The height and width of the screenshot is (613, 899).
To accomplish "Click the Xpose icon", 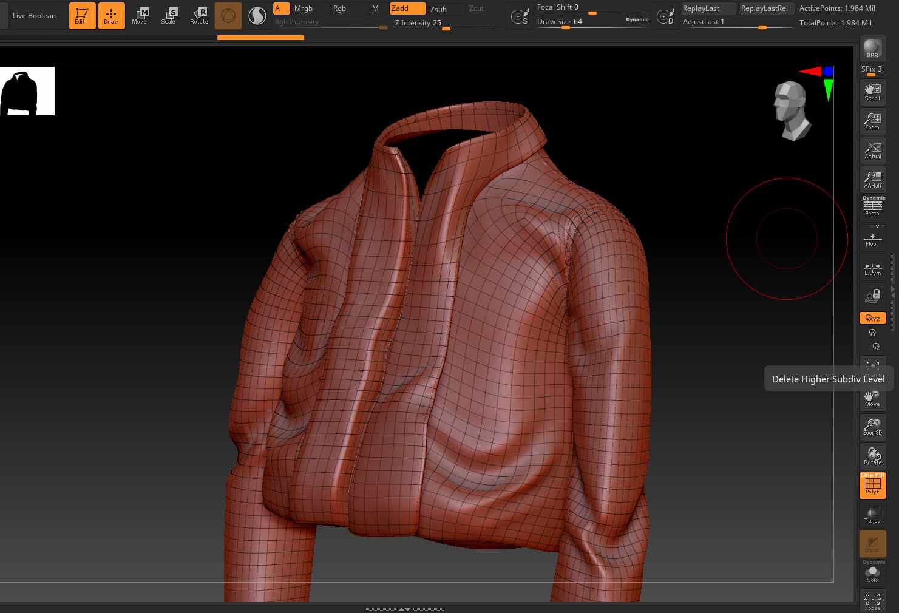I will (872, 601).
